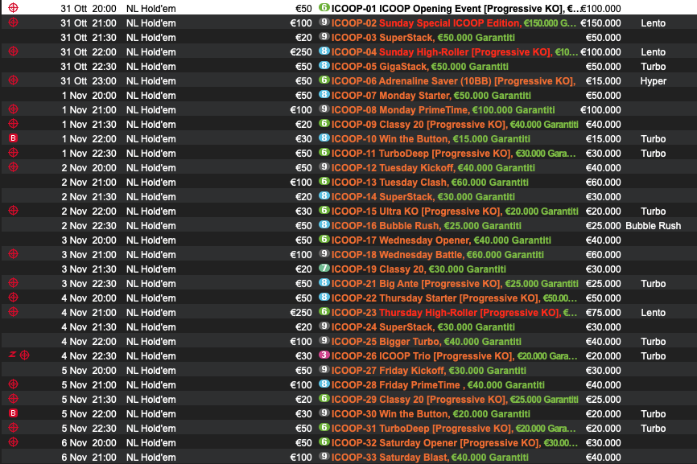Select ICOOP-17 Wednesday Opener tournament name
697x464 pixels.
[x=441, y=240]
